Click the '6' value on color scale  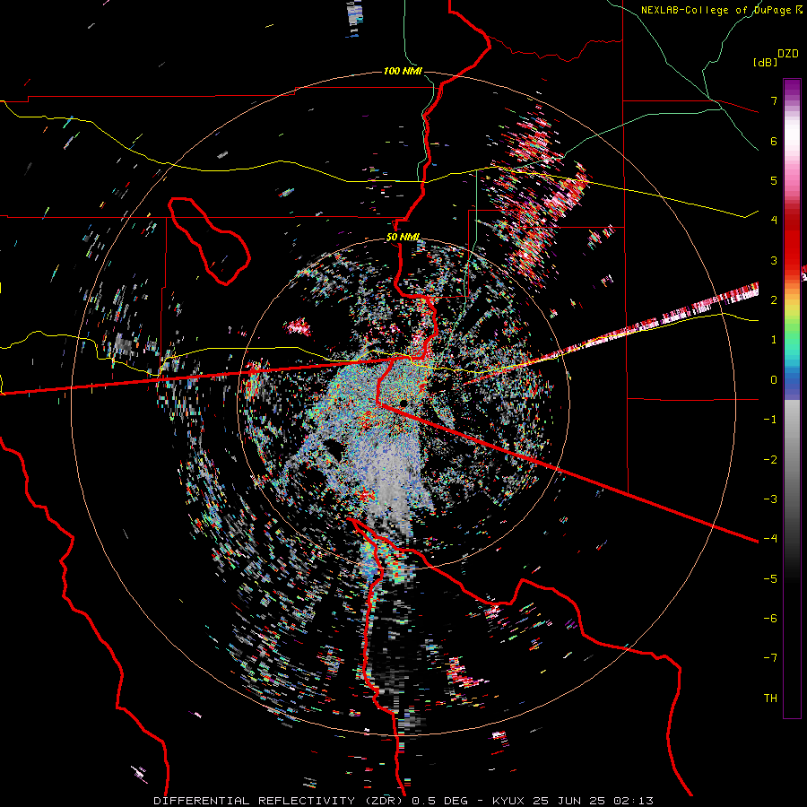click(x=774, y=141)
